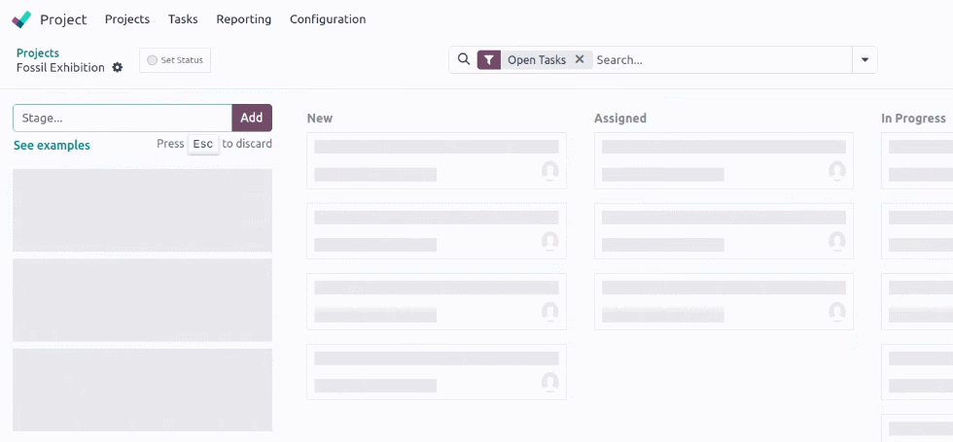The width and height of the screenshot is (953, 442).
Task: Click the avatar icon on first New card
Action: [x=550, y=171]
